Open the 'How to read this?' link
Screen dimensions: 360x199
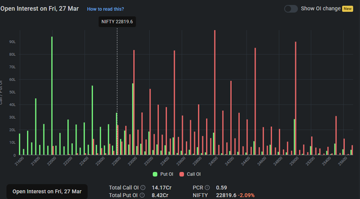[105, 9]
